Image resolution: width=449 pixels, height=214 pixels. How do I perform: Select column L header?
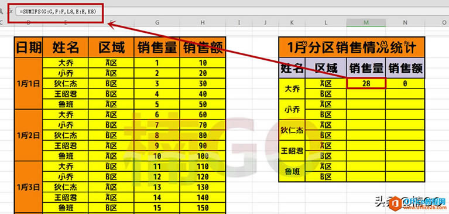[326, 22]
